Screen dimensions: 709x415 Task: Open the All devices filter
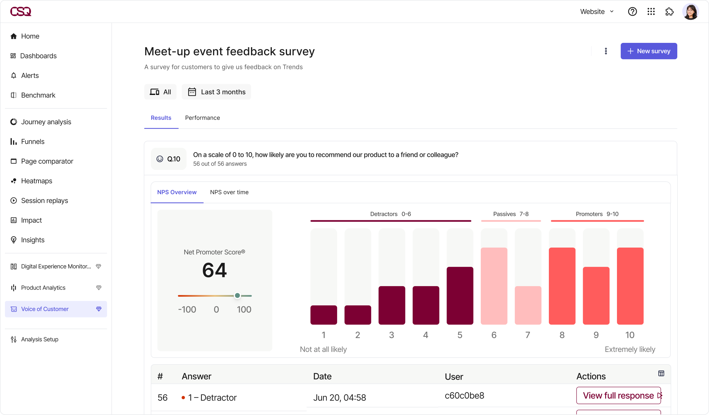160,92
